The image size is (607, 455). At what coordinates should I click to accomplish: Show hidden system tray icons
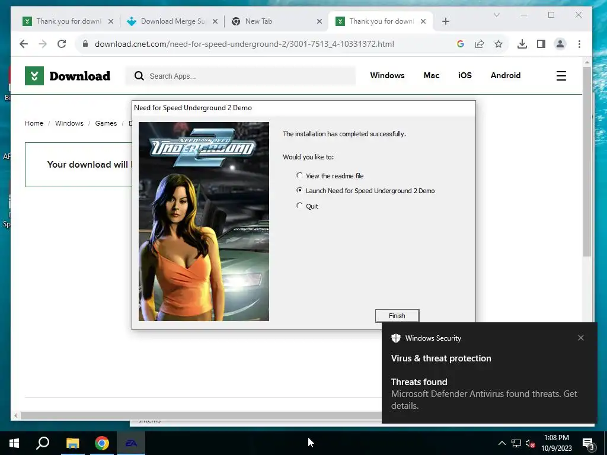point(501,443)
